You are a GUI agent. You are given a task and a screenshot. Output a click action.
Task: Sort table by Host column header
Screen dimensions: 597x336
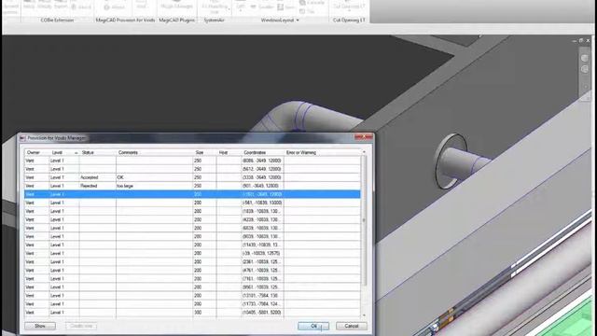point(229,152)
